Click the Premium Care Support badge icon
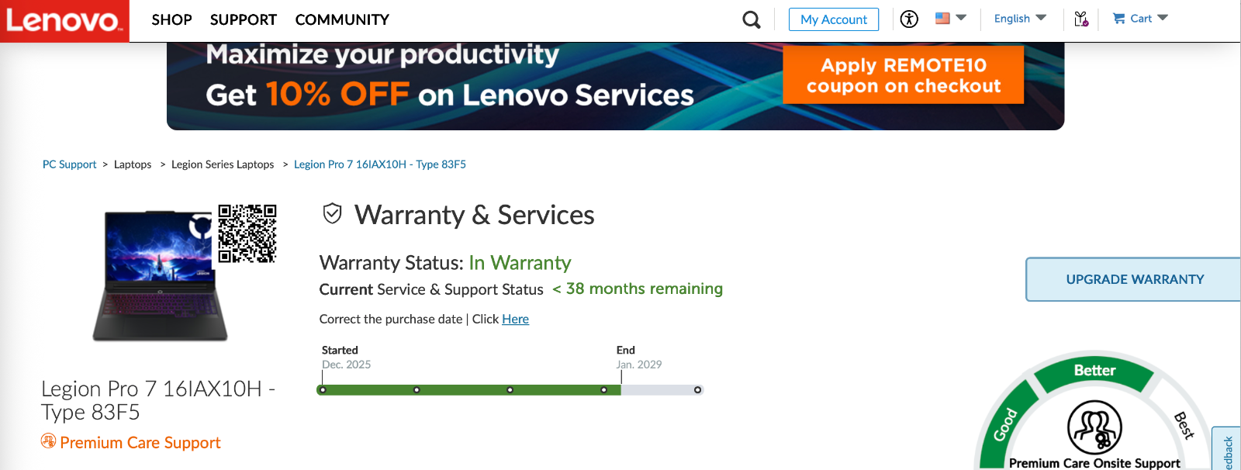This screenshot has height=470, width=1241. pyautogui.click(x=48, y=441)
